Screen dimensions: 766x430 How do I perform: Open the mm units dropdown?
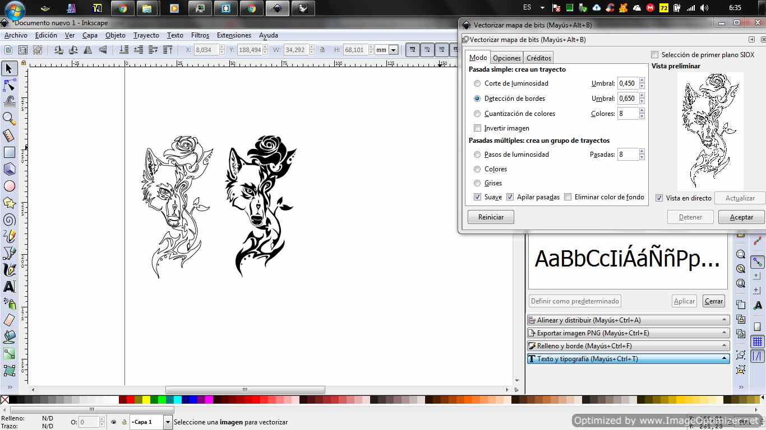(393, 50)
